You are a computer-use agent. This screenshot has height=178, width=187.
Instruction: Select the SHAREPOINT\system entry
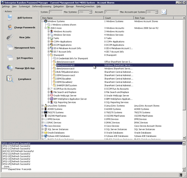coord(67,85)
